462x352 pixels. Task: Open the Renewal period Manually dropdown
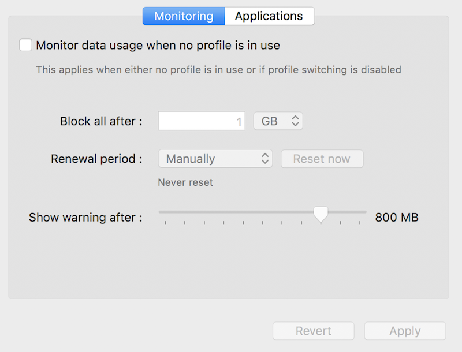pos(215,159)
